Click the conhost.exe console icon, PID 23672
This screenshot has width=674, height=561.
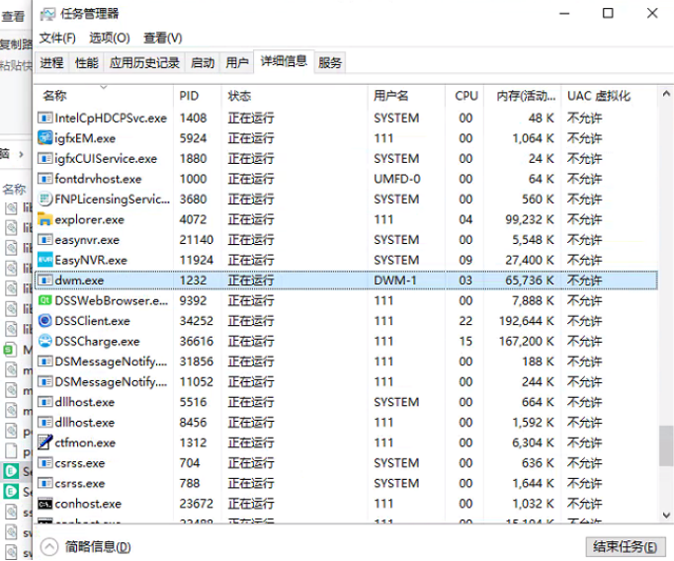click(x=45, y=504)
